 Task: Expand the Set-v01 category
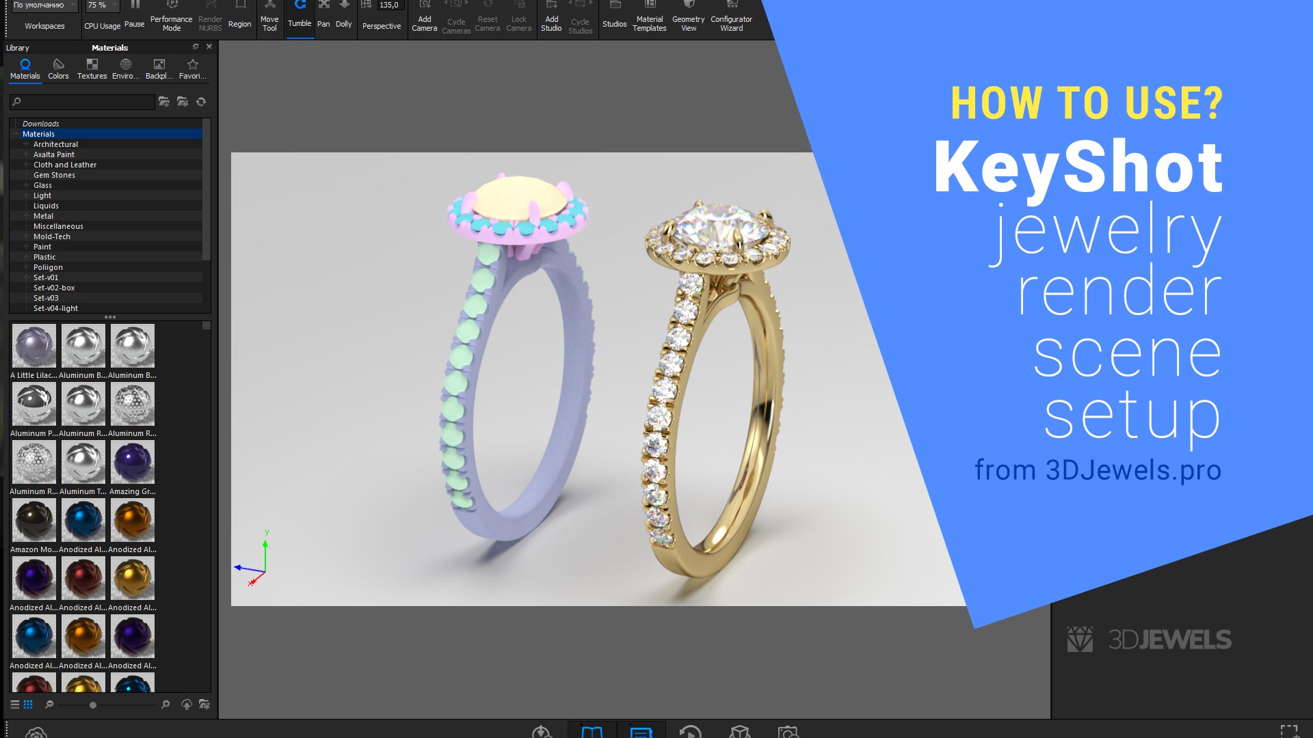click(26, 277)
